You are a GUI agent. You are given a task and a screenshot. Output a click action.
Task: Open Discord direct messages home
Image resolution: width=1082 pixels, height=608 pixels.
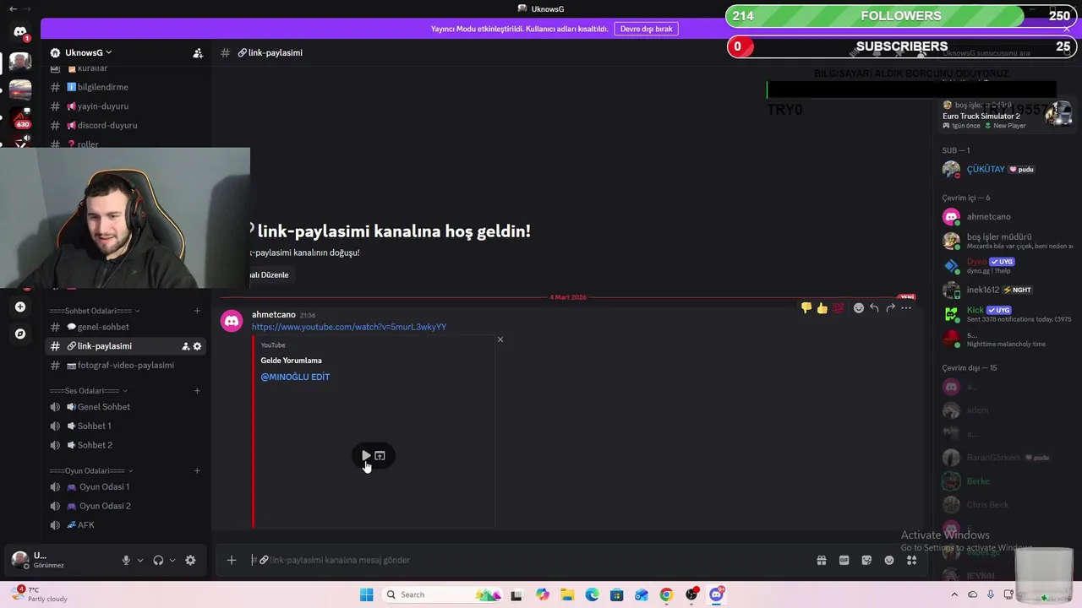[20, 32]
